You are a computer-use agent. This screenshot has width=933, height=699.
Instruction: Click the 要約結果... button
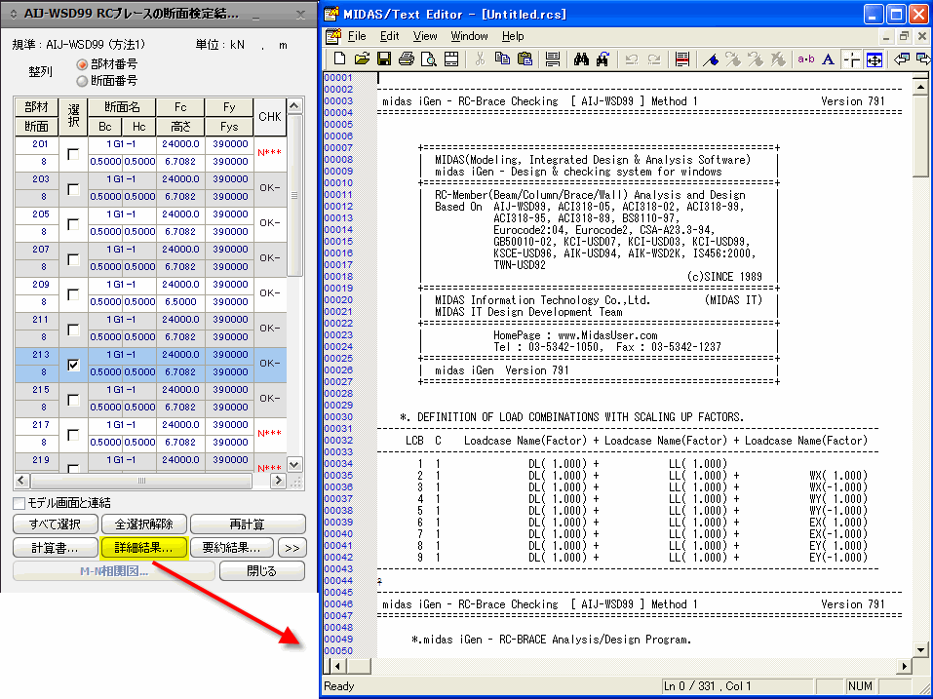[x=231, y=548]
